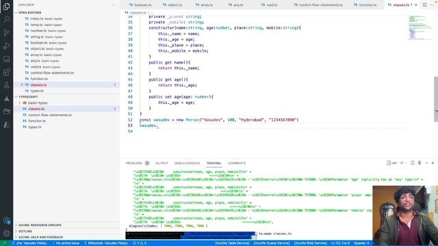The width and height of the screenshot is (438, 246).
Task: Click the editor vertical scrollbar thumb
Action: click(x=436, y=99)
